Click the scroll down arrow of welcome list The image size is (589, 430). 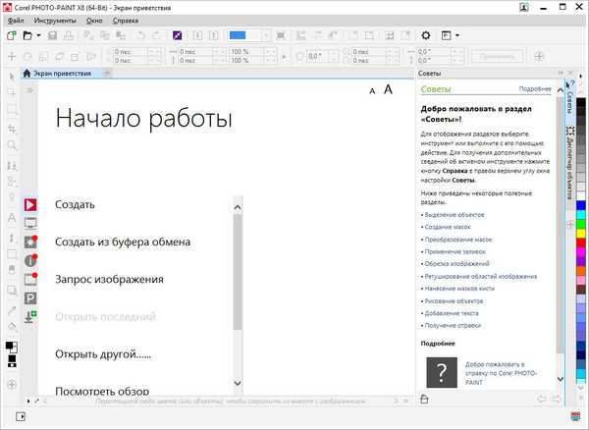click(x=237, y=382)
